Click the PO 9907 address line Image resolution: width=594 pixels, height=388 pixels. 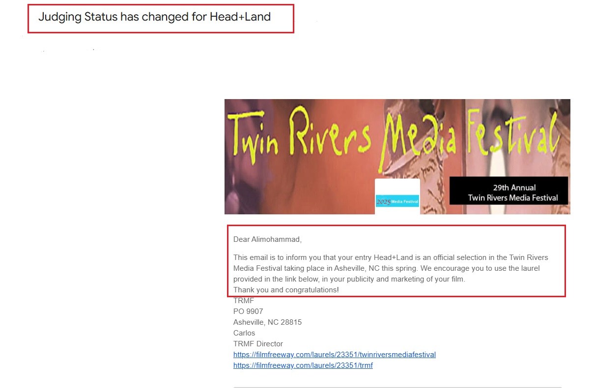coord(248,311)
